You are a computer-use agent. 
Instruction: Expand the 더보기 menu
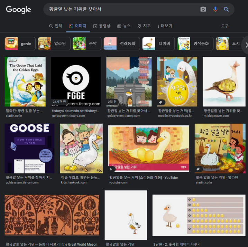pyautogui.click(x=165, y=26)
